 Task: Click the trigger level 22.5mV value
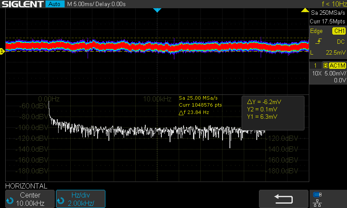pyautogui.click(x=335, y=52)
